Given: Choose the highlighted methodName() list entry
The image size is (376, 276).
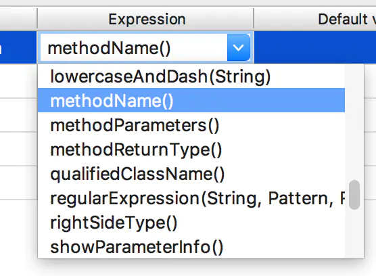Looking at the screenshot, I should [x=191, y=100].
